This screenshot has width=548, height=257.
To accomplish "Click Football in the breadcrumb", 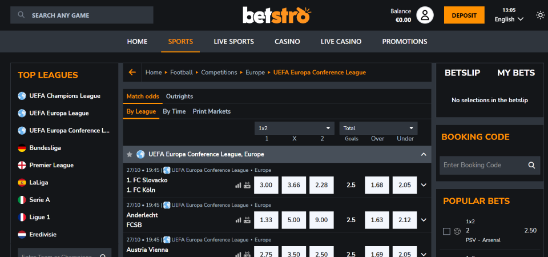I will 182,73.
